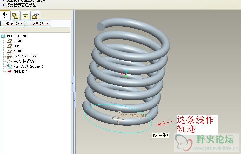Click the sweep icon beside Var Sect Sweep
241x154 pixels.
(10, 66)
